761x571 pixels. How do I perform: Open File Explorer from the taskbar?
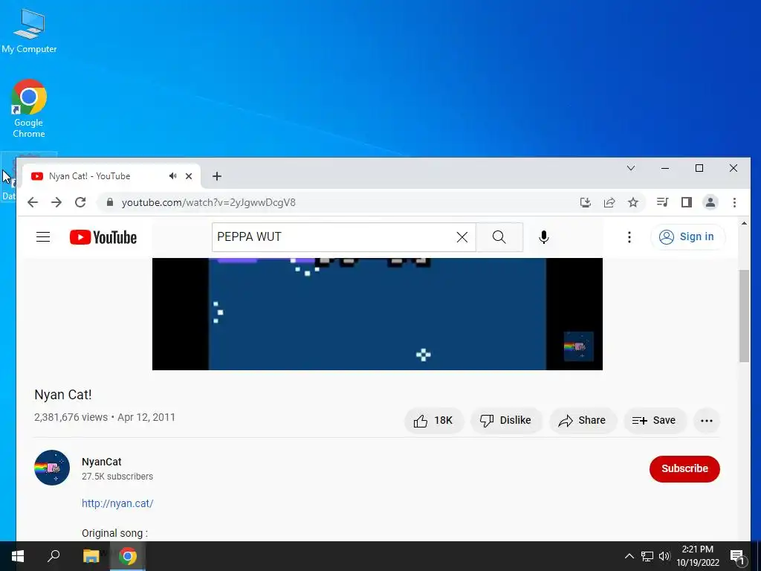click(x=91, y=556)
